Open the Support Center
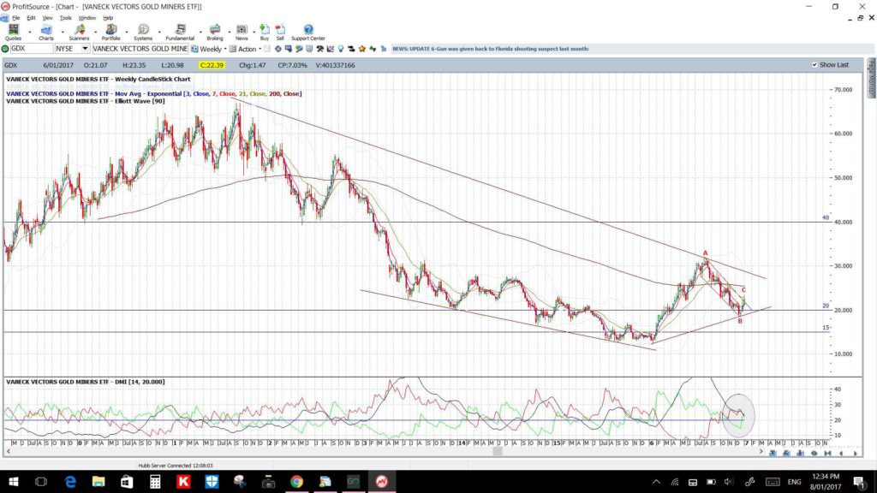 308,33
